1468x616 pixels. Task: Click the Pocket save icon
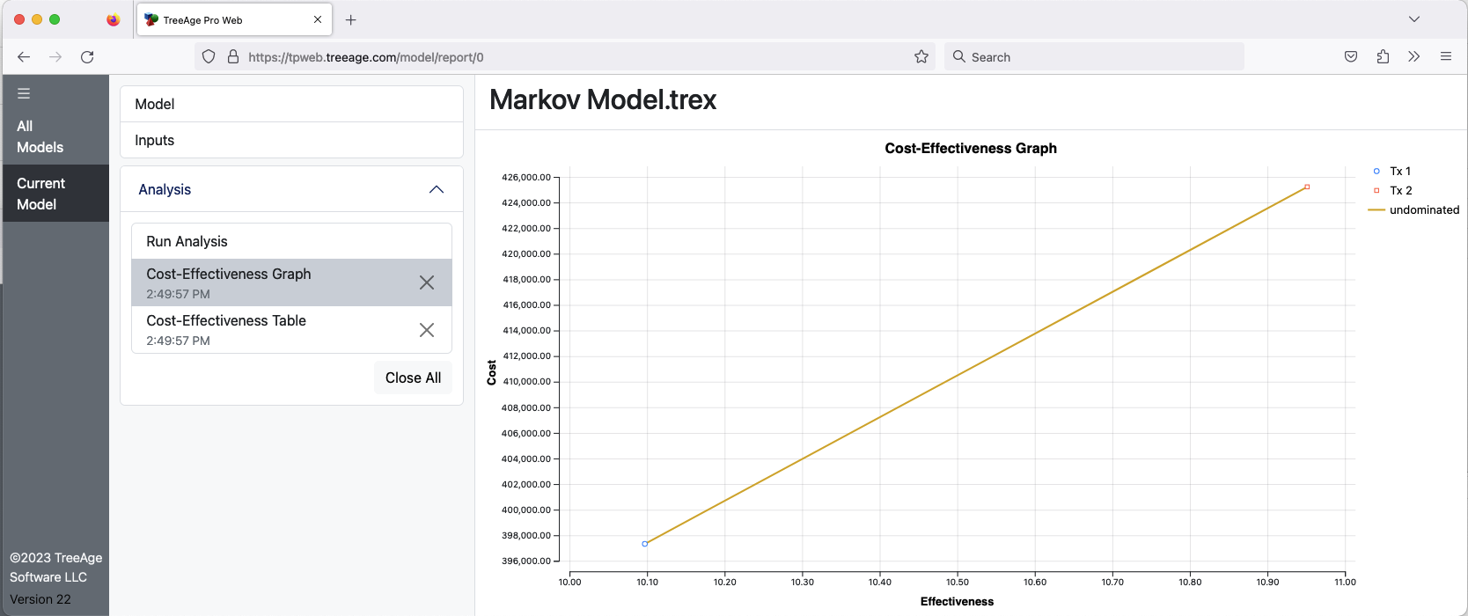pos(1351,57)
